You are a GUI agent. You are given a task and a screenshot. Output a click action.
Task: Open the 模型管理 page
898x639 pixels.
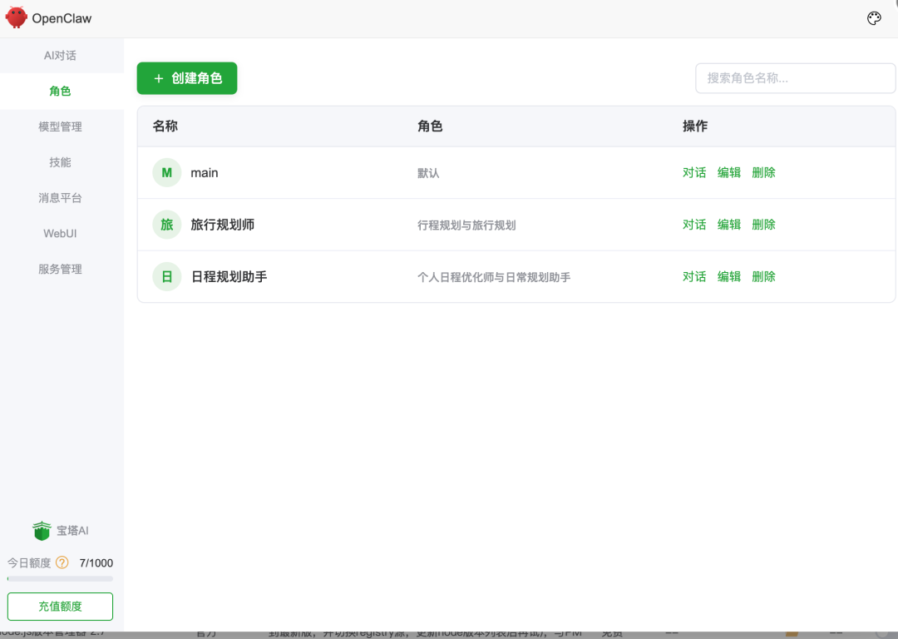point(60,126)
